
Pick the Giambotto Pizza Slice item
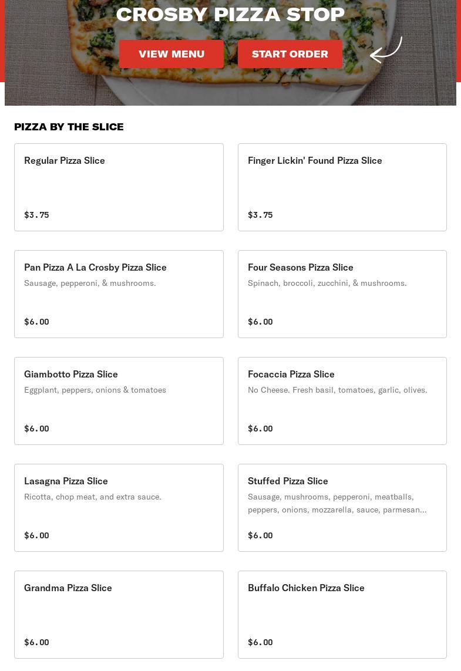pos(119,400)
